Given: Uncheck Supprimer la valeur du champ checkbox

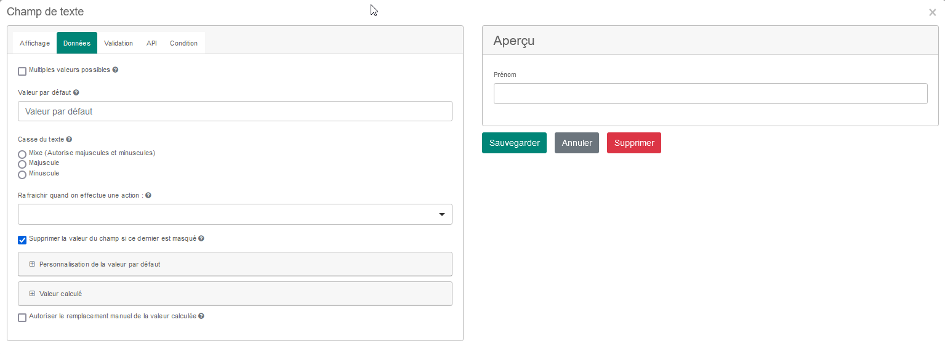Looking at the screenshot, I should click(22, 240).
